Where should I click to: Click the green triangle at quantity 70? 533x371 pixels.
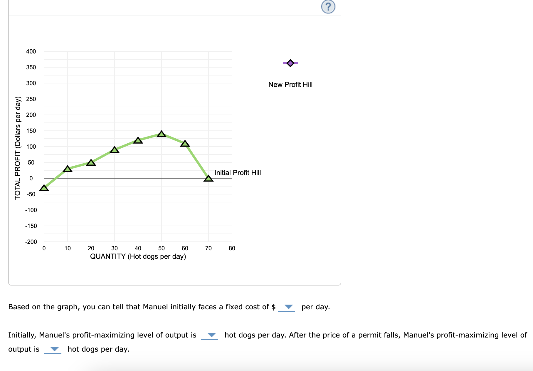209,178
